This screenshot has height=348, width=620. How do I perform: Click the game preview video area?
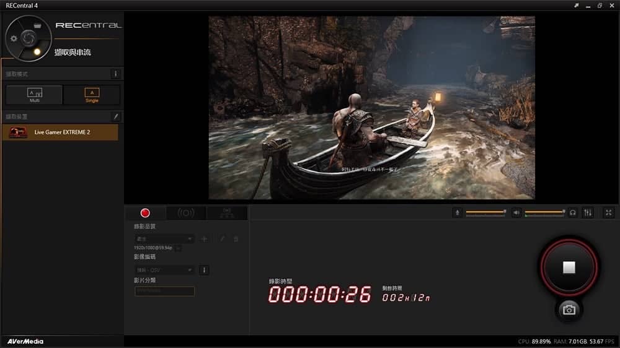371,108
